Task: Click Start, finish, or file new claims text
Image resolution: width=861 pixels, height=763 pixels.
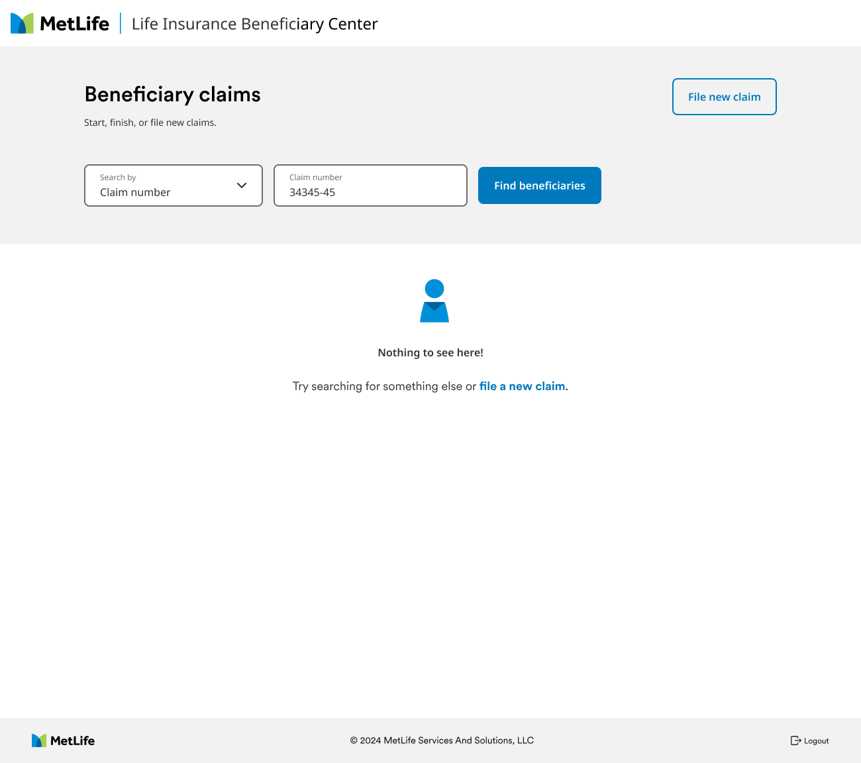Action: pyautogui.click(x=150, y=123)
